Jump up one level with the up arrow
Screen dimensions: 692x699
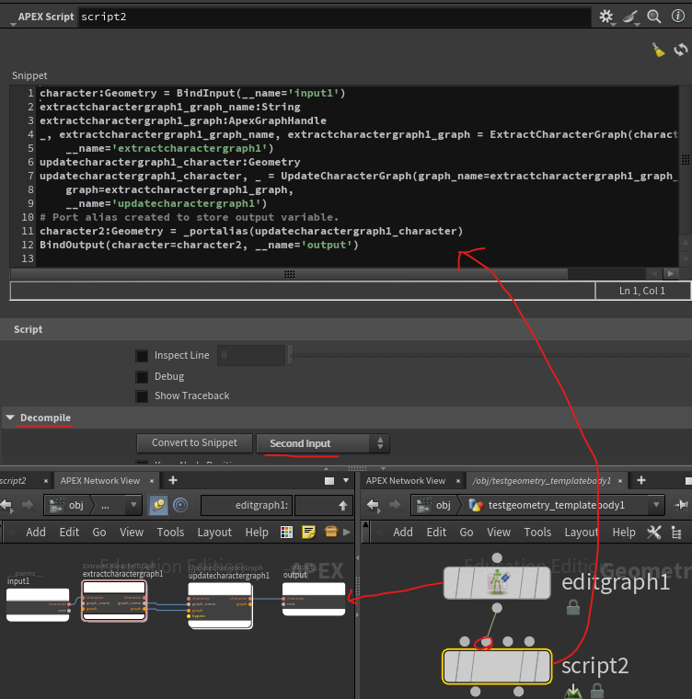coord(342,506)
